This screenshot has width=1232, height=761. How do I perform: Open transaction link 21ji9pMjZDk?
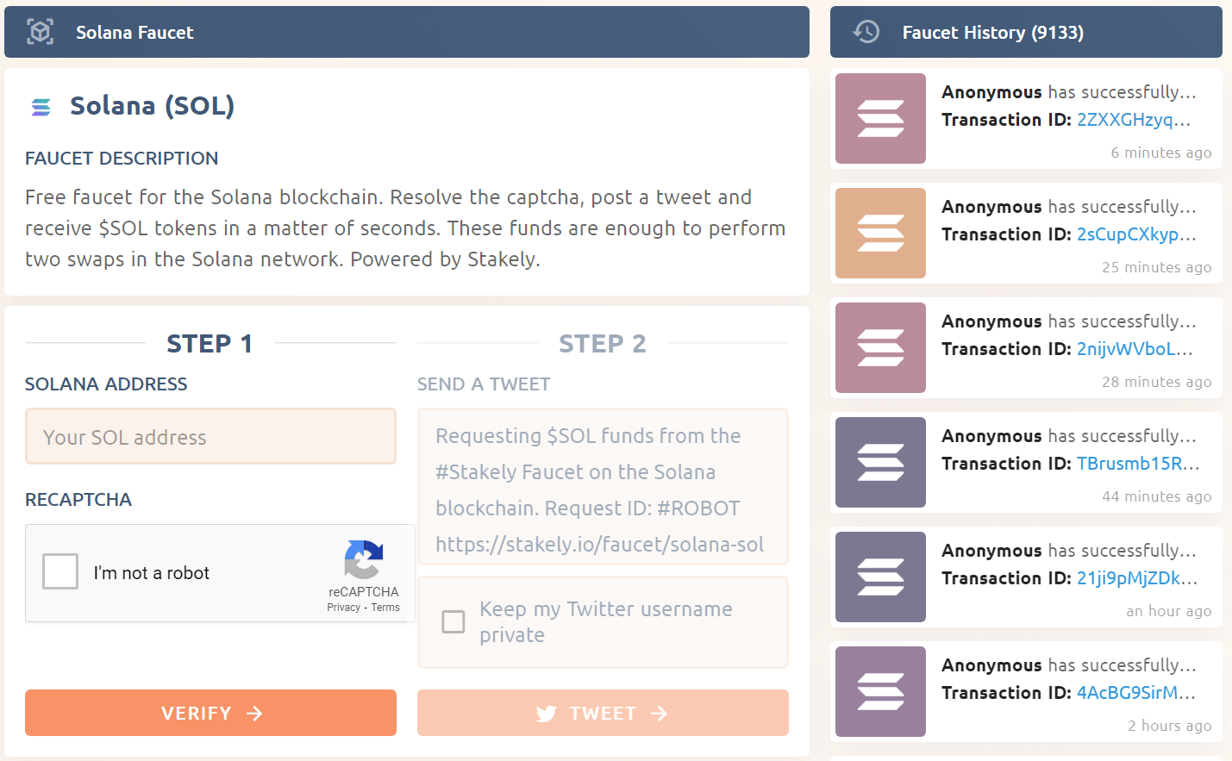pyautogui.click(x=1136, y=578)
